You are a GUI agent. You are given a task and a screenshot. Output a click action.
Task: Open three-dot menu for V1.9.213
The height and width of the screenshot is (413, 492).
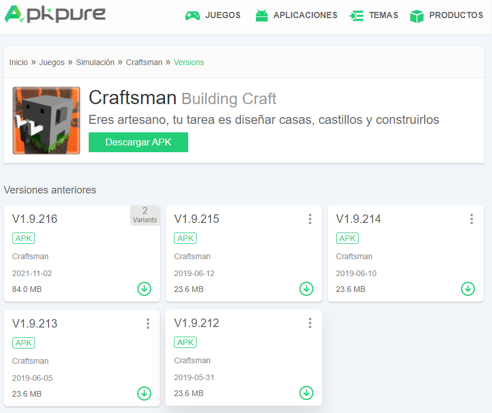148,324
